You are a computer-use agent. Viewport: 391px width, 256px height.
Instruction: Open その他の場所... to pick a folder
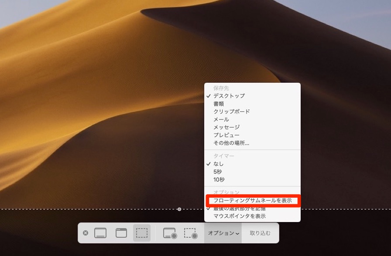click(252, 143)
